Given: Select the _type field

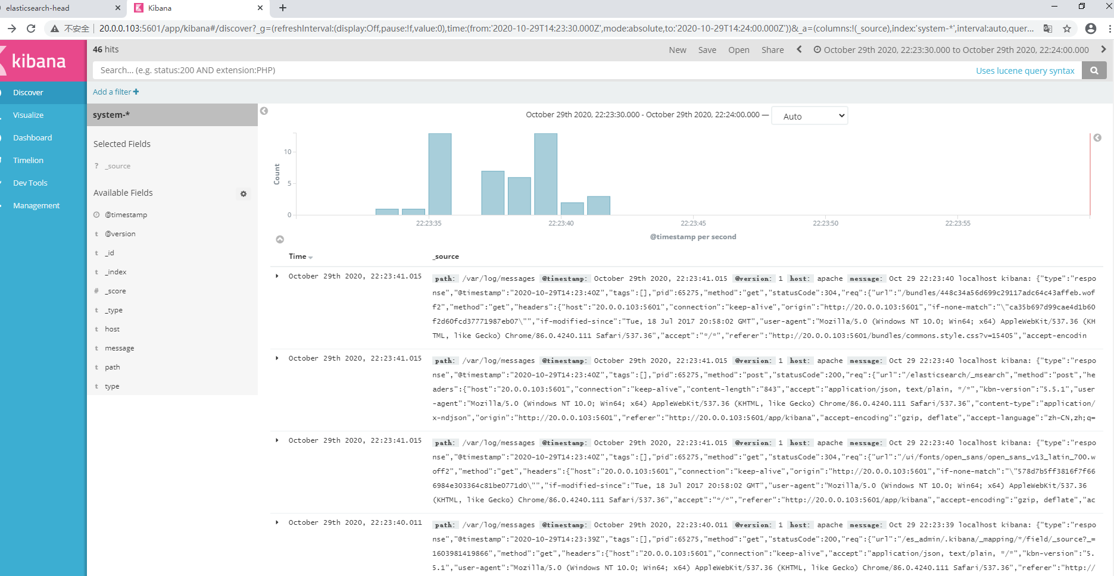Looking at the screenshot, I should [114, 310].
